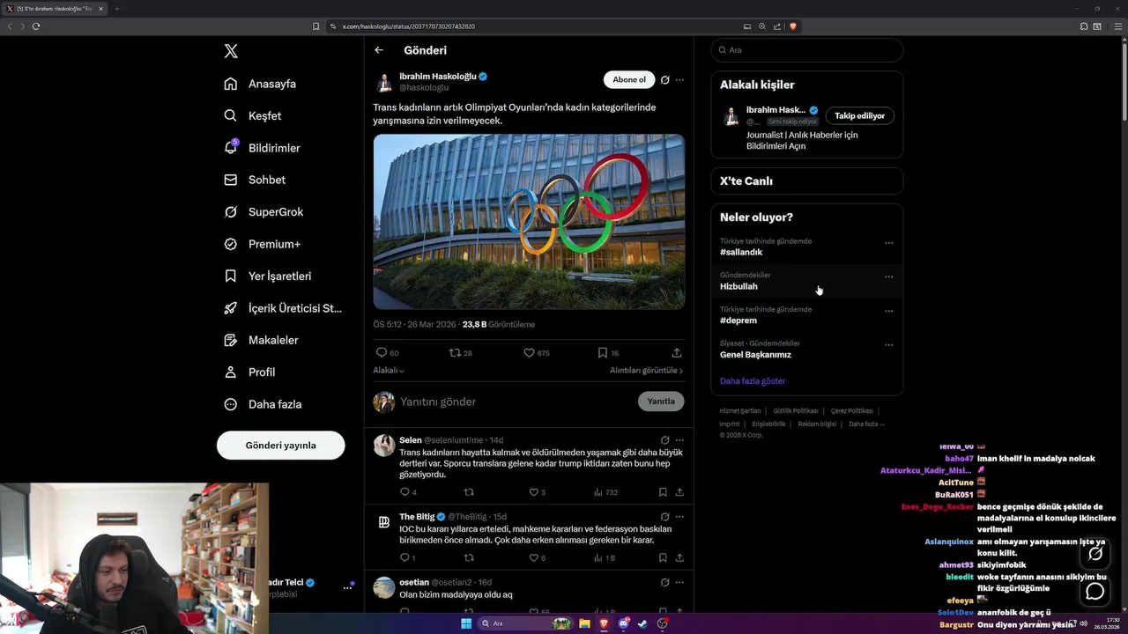Image resolution: width=1128 pixels, height=634 pixels.
Task: Click Abone ol button
Action: click(629, 79)
